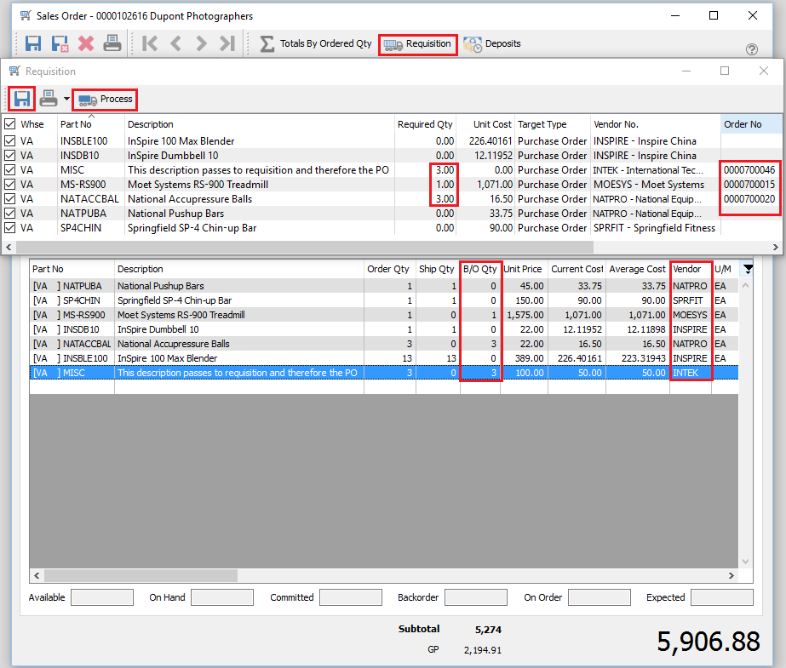The width and height of the screenshot is (786, 668).
Task: Toggle the Whse header checkbox
Action: 9,124
